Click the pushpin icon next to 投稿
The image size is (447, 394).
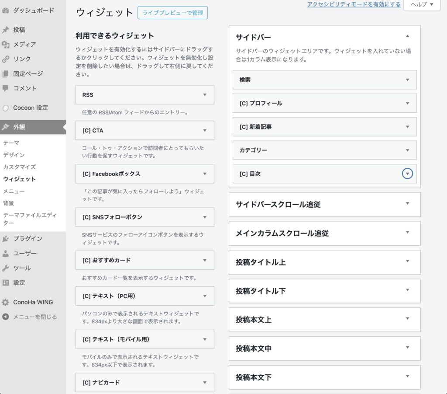coord(6,30)
